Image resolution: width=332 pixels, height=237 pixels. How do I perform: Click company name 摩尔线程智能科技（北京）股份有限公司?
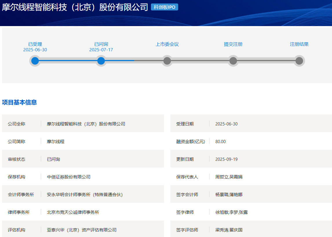click(x=73, y=7)
